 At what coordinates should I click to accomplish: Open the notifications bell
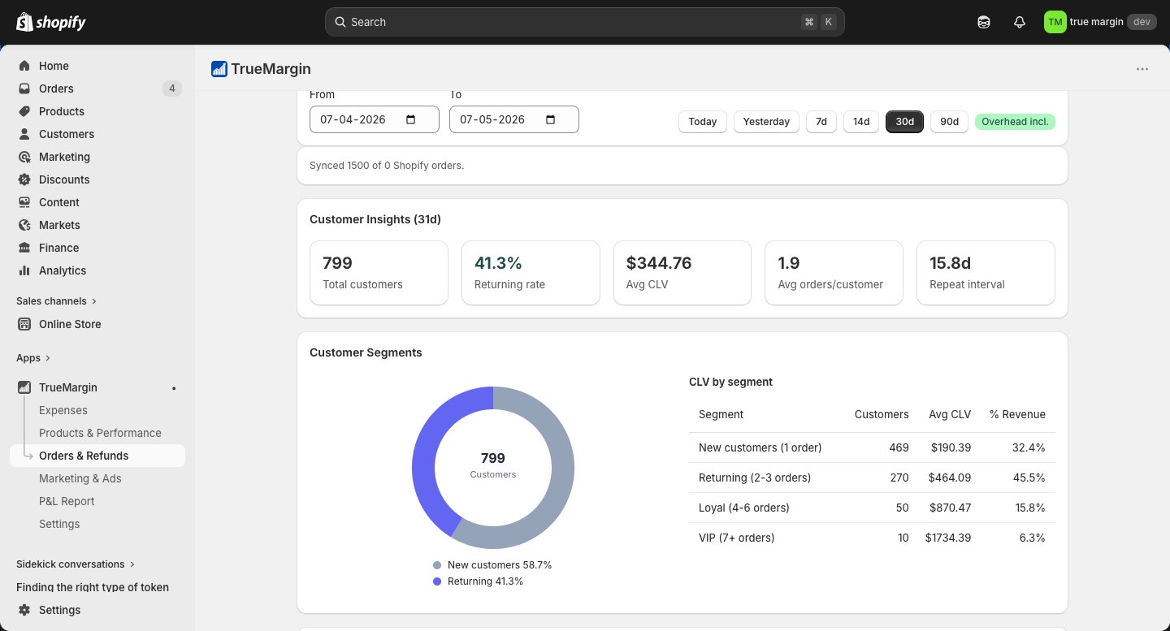click(1020, 22)
